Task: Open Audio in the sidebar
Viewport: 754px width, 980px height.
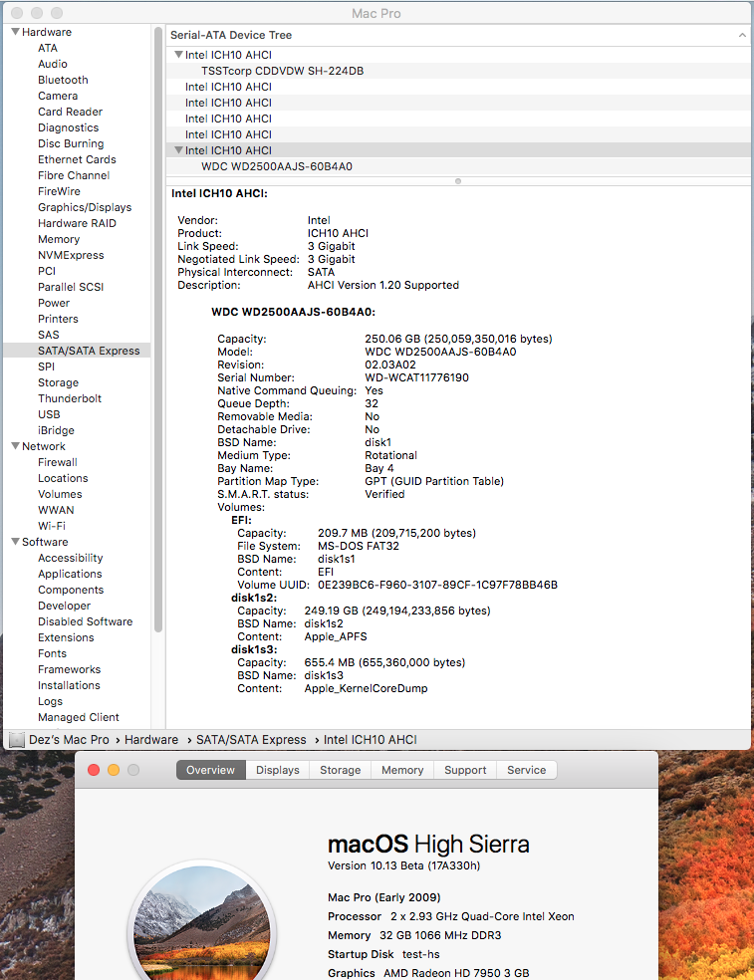Action: [53, 64]
